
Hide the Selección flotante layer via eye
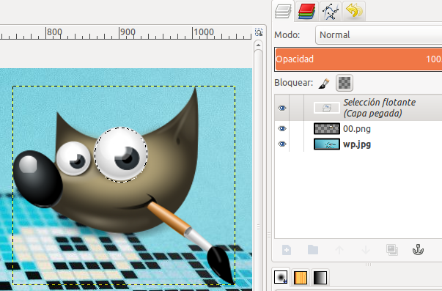pos(282,108)
